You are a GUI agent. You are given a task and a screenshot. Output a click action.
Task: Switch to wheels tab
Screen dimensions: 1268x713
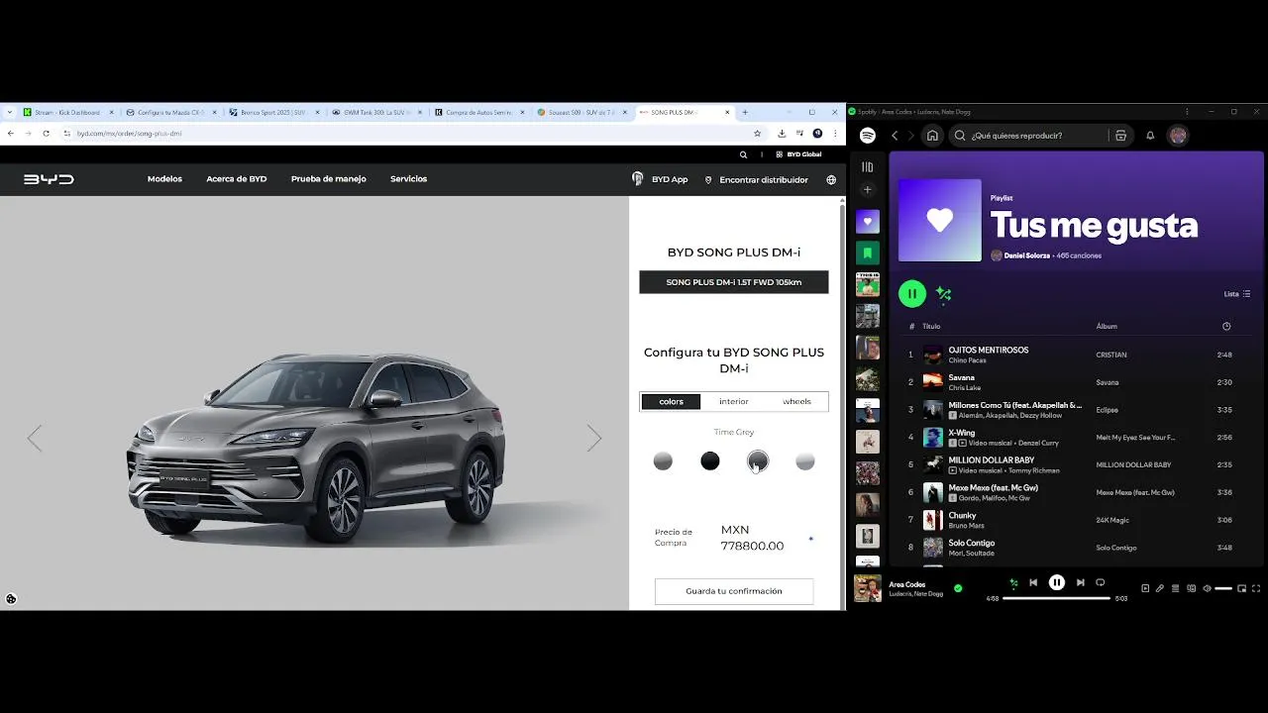pyautogui.click(x=796, y=401)
